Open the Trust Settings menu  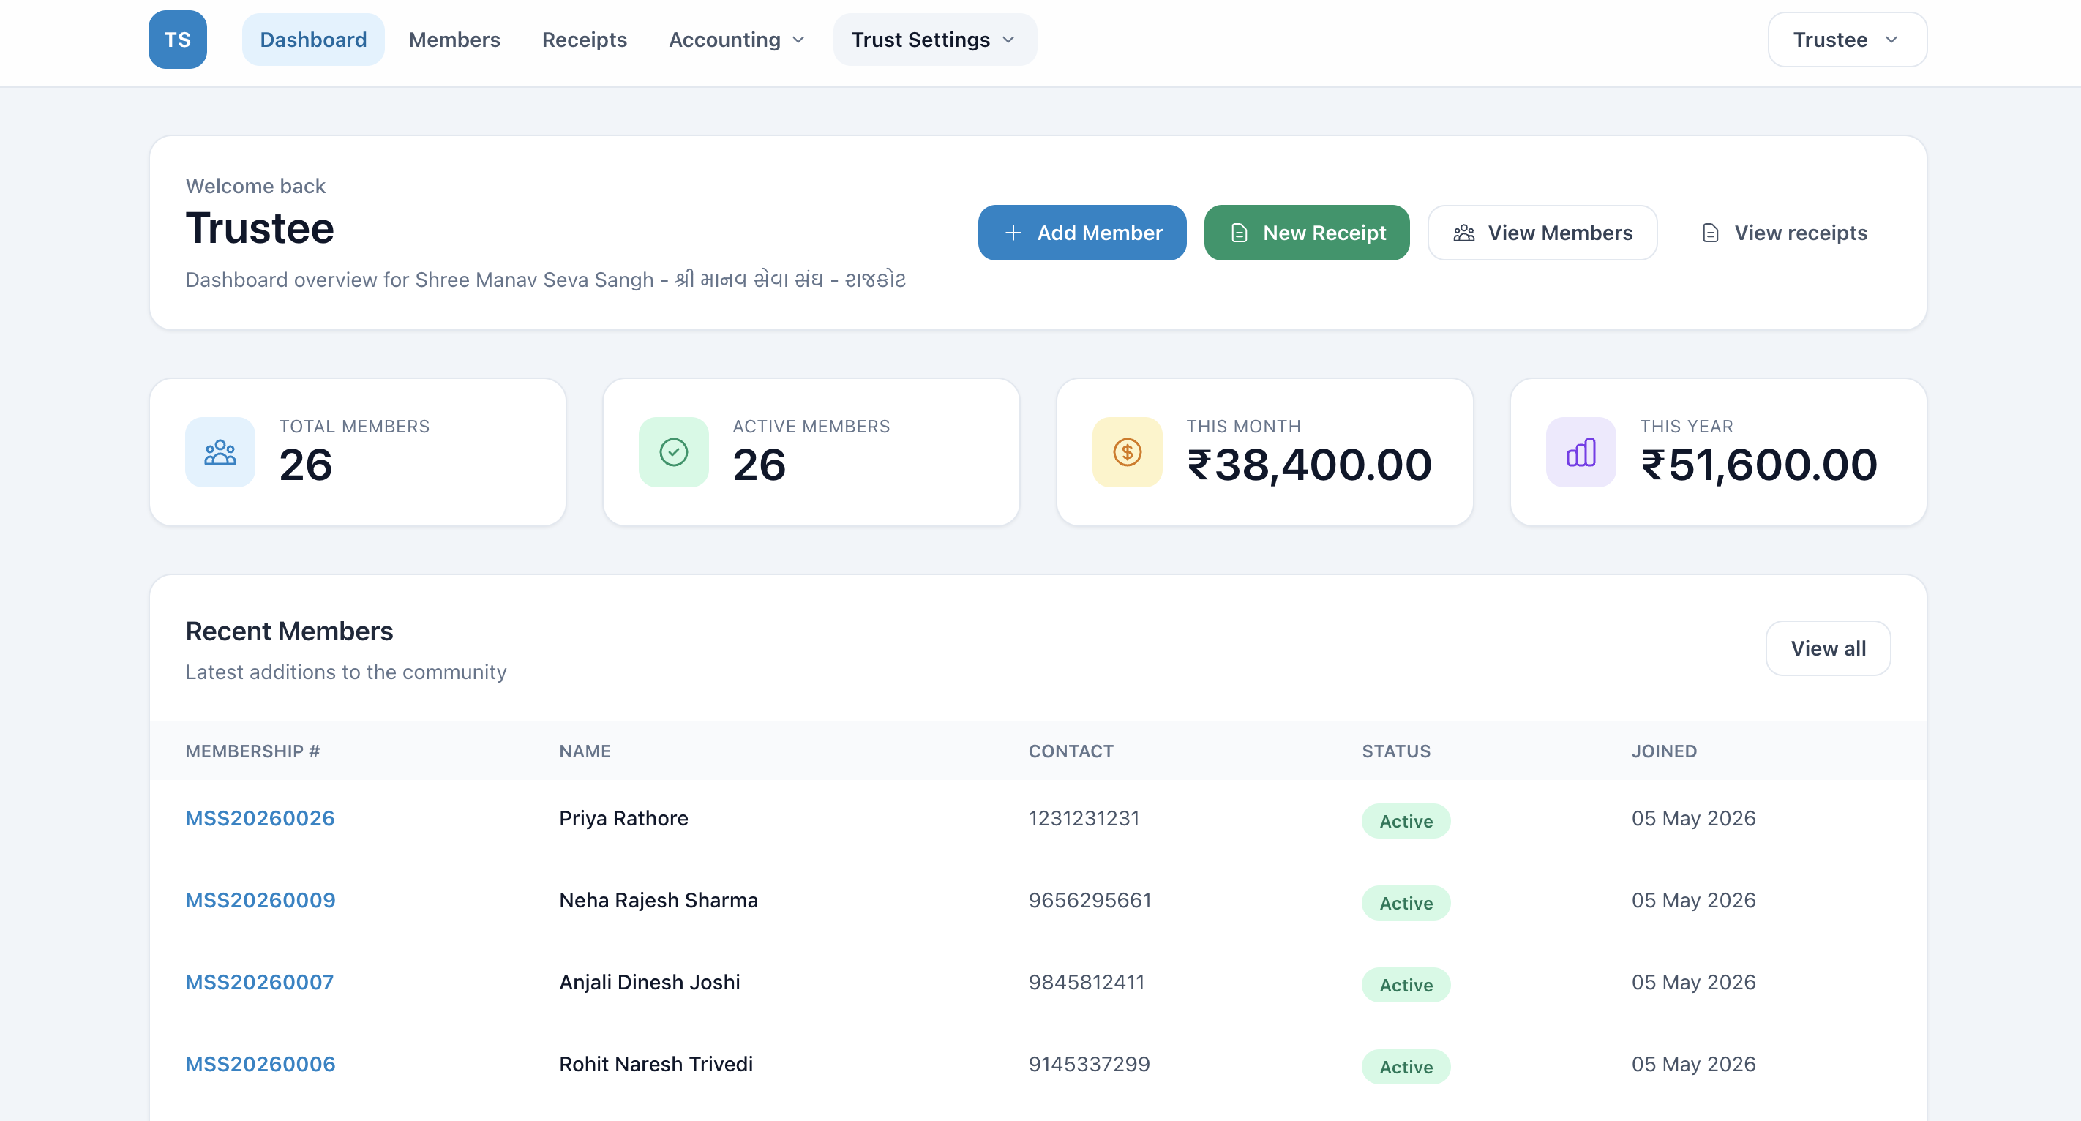pyautogui.click(x=934, y=40)
